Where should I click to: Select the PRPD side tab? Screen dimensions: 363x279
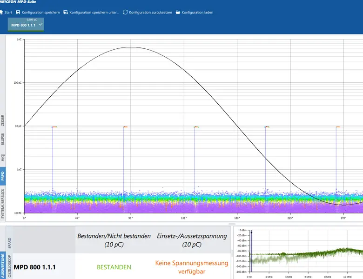pyautogui.click(x=3, y=175)
